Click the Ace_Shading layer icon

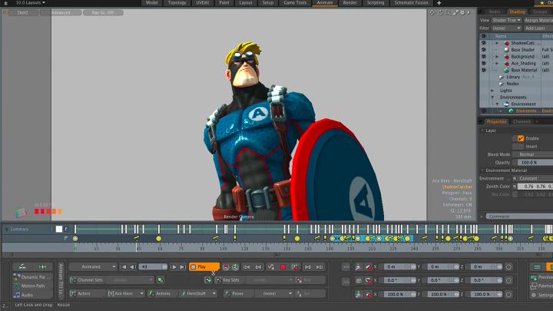506,63
